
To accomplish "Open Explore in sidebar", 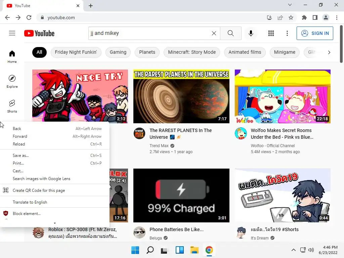I will [12, 81].
